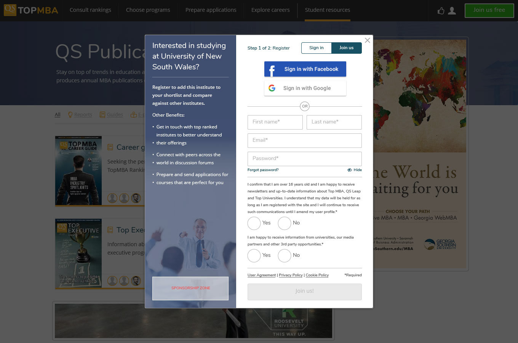Viewport: 518px width, 343px height.
Task: Click second author avatar under Top Exec guide
Action: pyautogui.click(x=124, y=281)
